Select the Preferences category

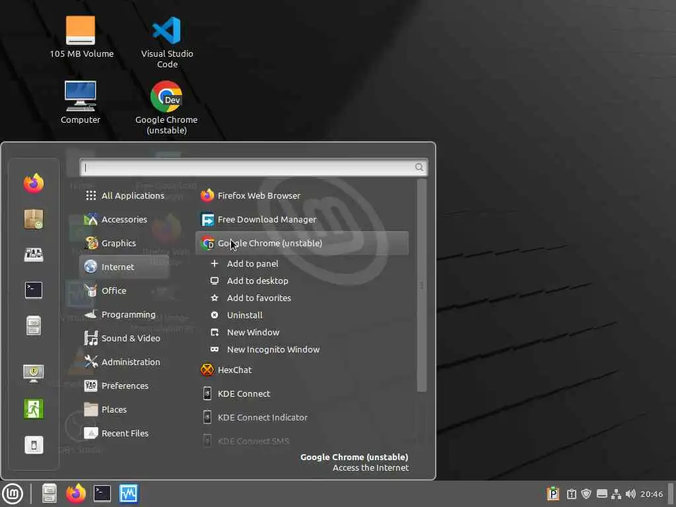pos(124,386)
